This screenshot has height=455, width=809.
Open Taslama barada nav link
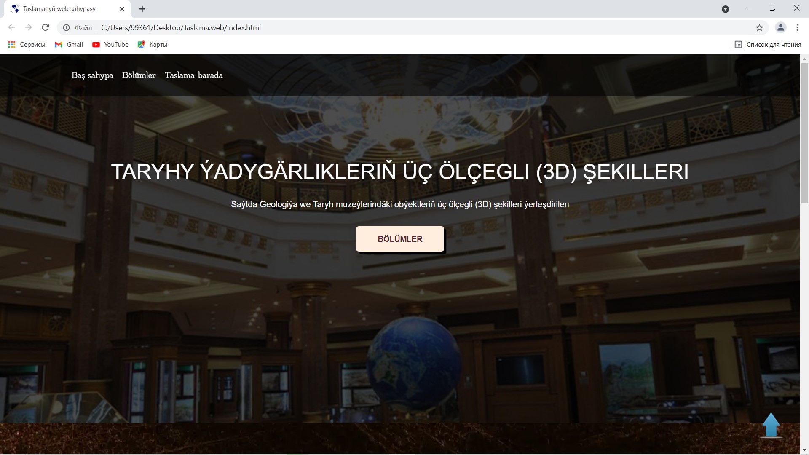click(194, 75)
